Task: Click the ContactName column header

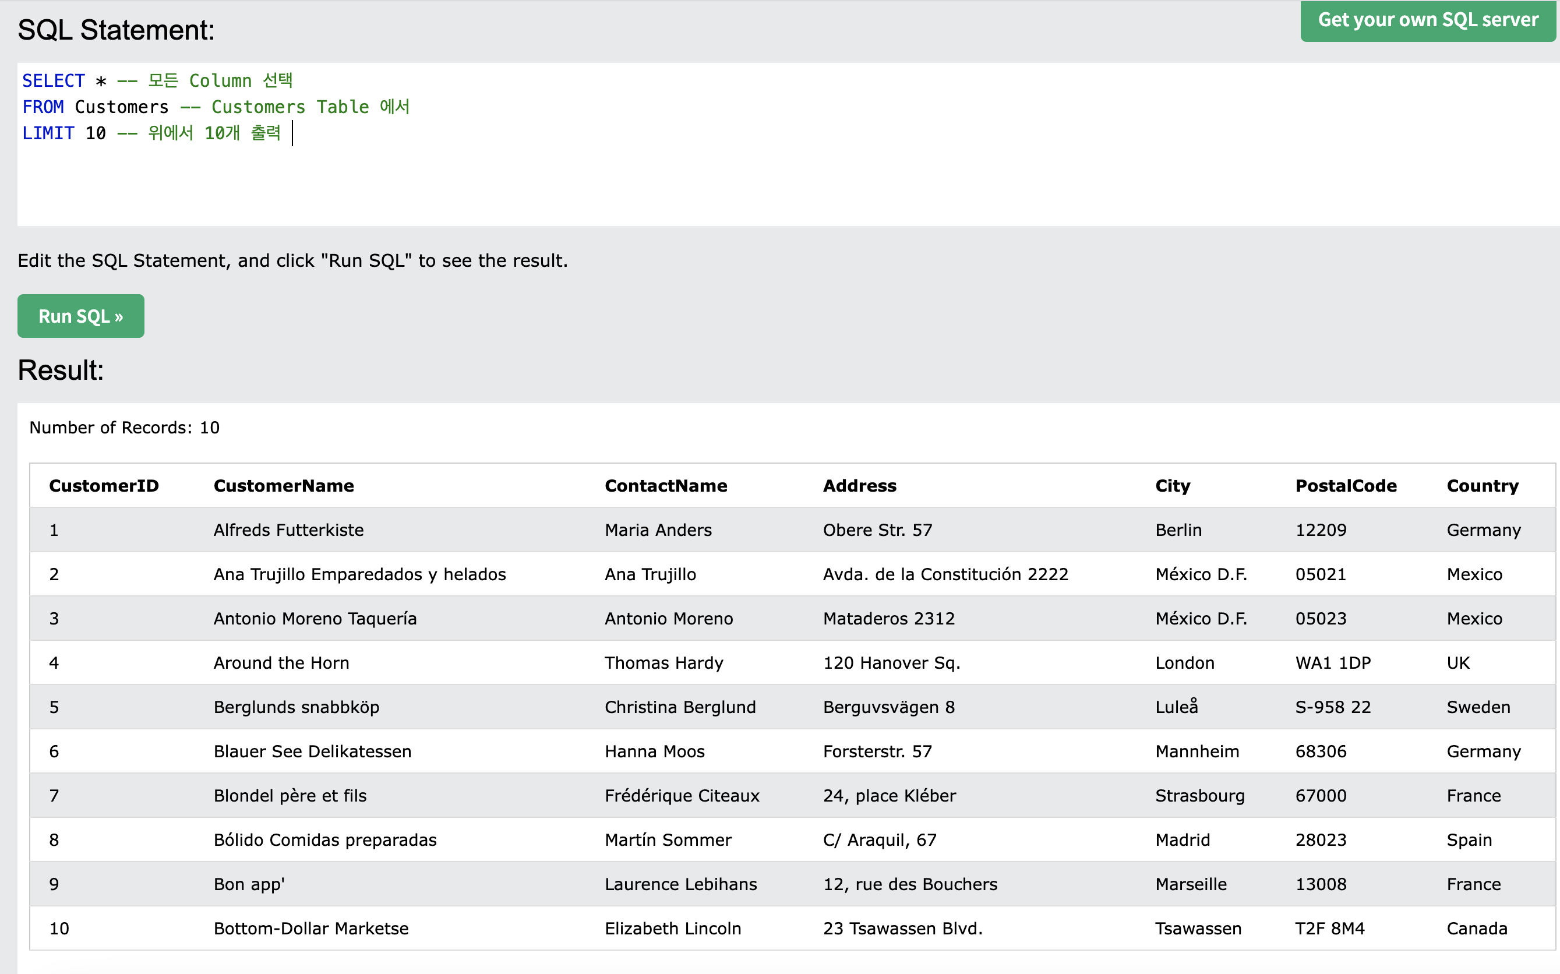Action: tap(665, 486)
